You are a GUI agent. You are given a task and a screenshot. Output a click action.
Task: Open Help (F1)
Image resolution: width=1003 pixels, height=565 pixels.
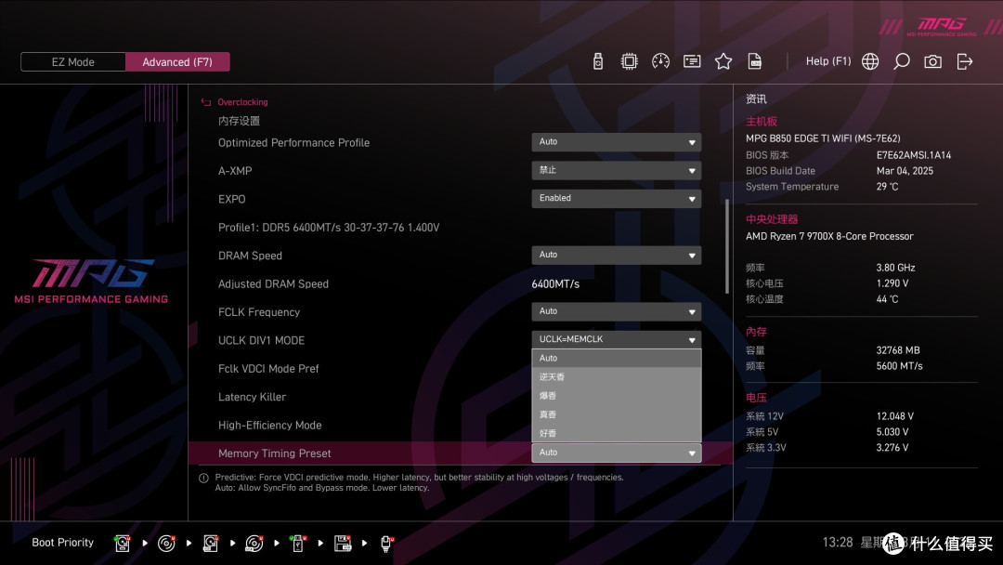click(827, 61)
